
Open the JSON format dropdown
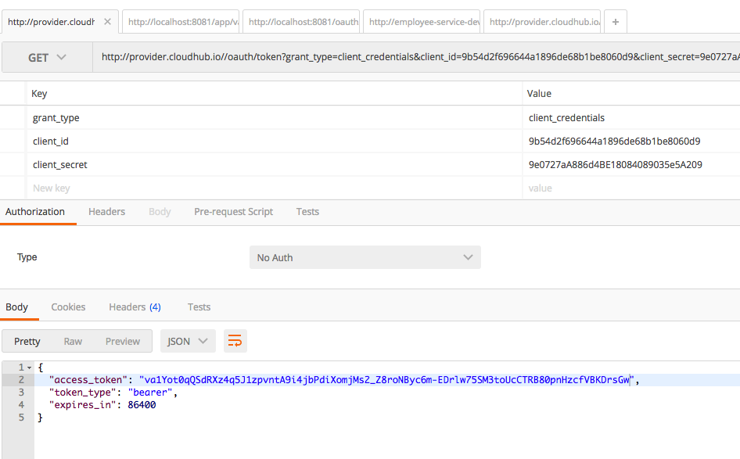(188, 341)
